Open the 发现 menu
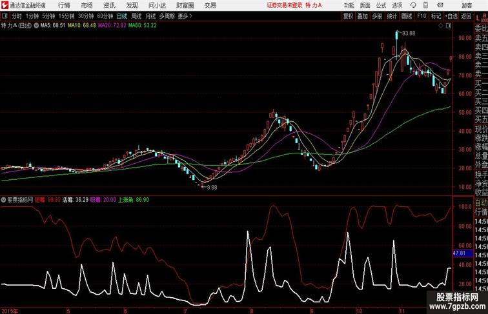Viewport: 488px width, 314px height. click(x=132, y=5)
